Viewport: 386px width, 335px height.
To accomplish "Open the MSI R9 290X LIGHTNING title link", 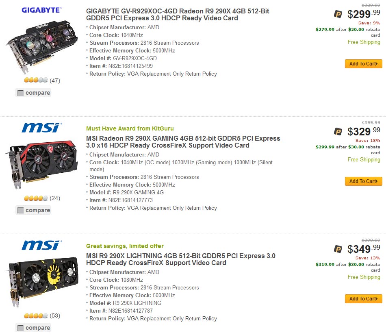I will [180, 259].
